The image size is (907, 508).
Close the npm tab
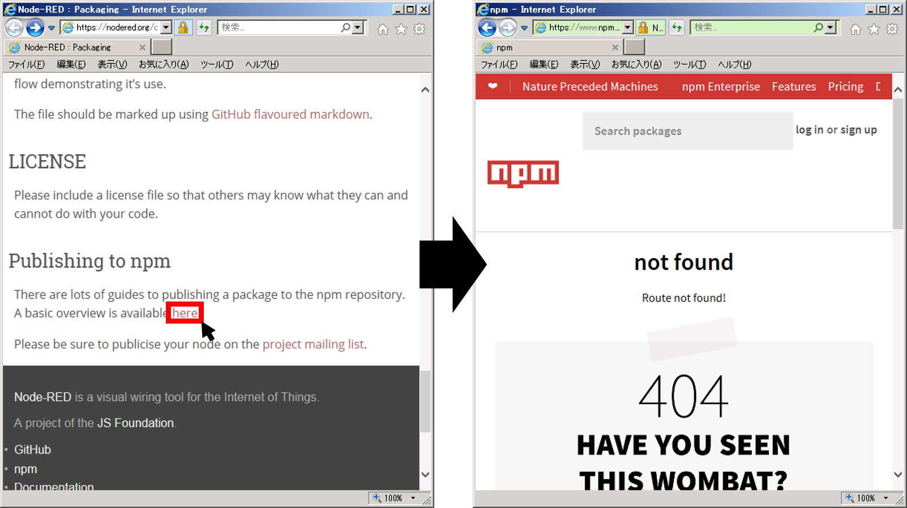click(615, 48)
